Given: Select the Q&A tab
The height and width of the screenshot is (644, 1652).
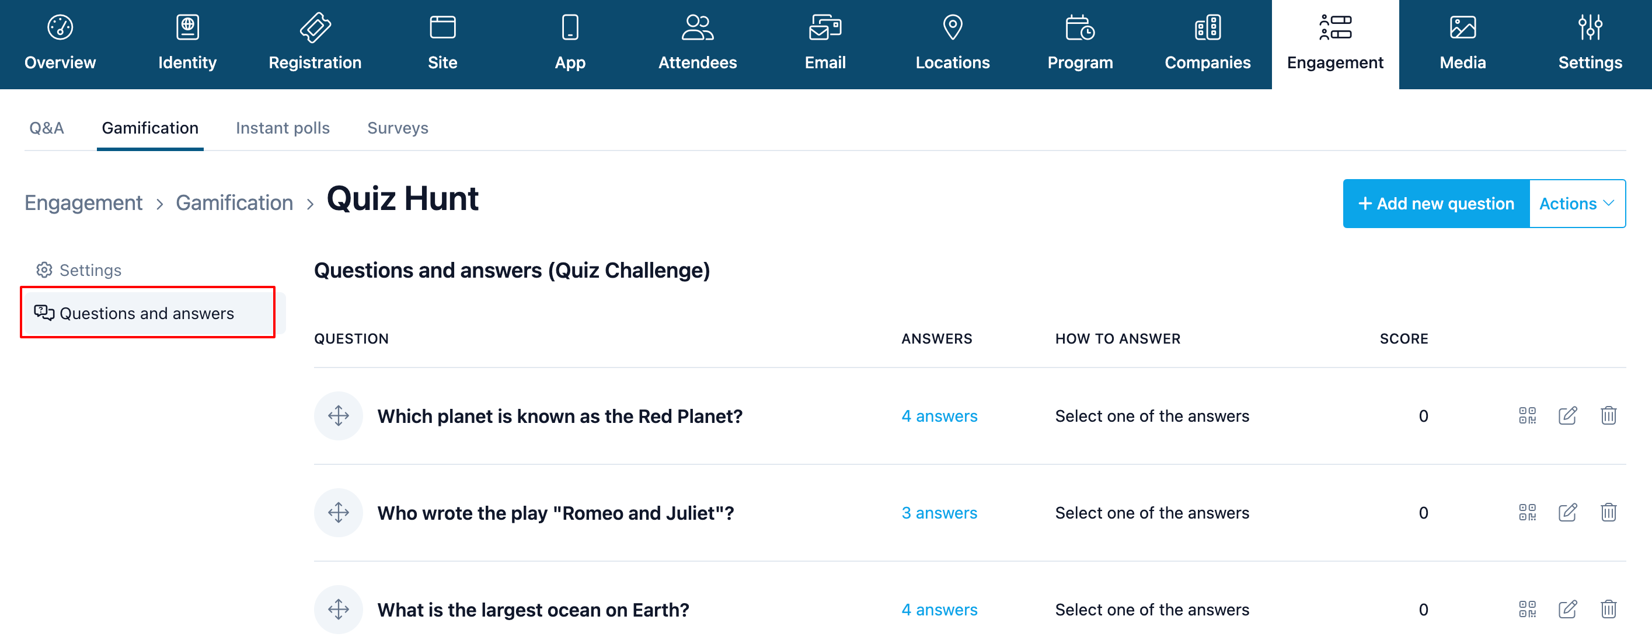Looking at the screenshot, I should coord(47,128).
